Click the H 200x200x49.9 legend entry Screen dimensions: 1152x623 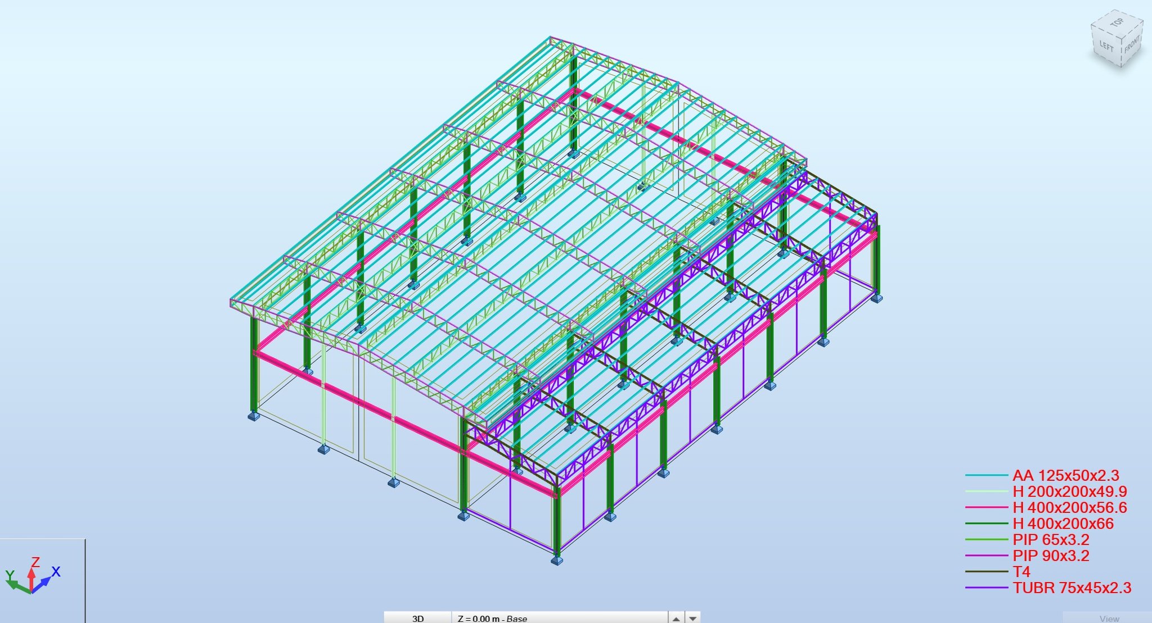(1070, 492)
